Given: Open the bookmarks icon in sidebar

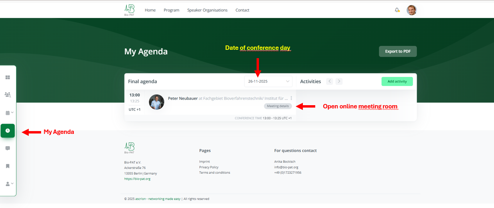Looking at the screenshot, I should pyautogui.click(x=8, y=166).
